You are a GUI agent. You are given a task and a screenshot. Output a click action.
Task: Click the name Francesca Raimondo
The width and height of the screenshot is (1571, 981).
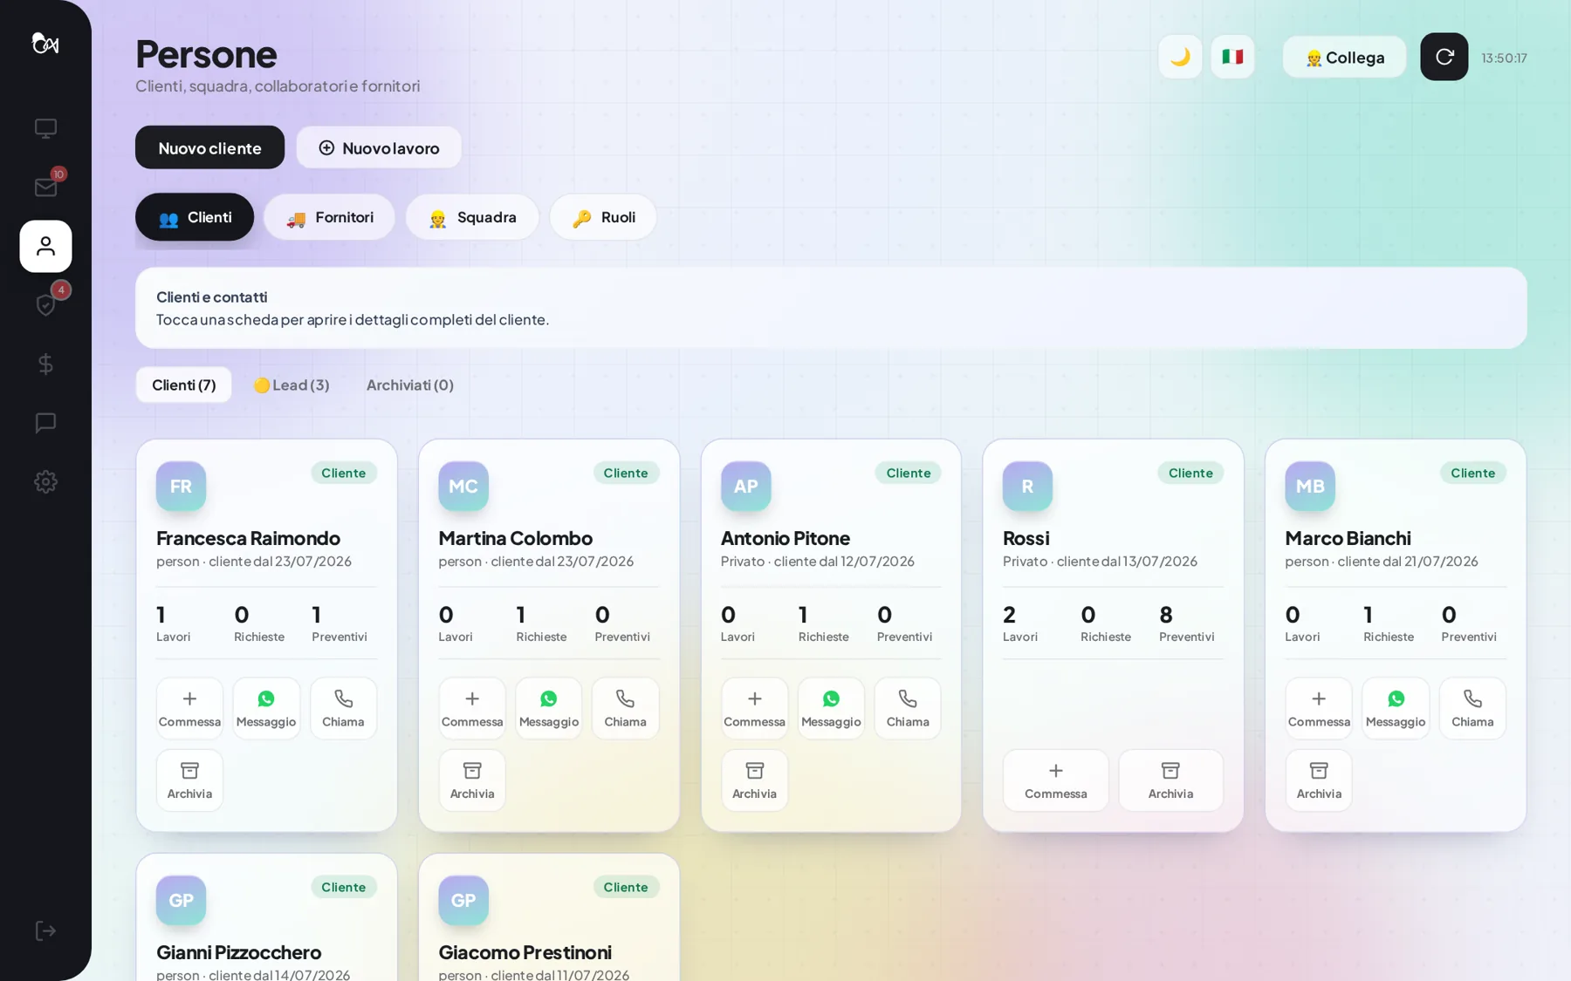pyautogui.click(x=248, y=538)
